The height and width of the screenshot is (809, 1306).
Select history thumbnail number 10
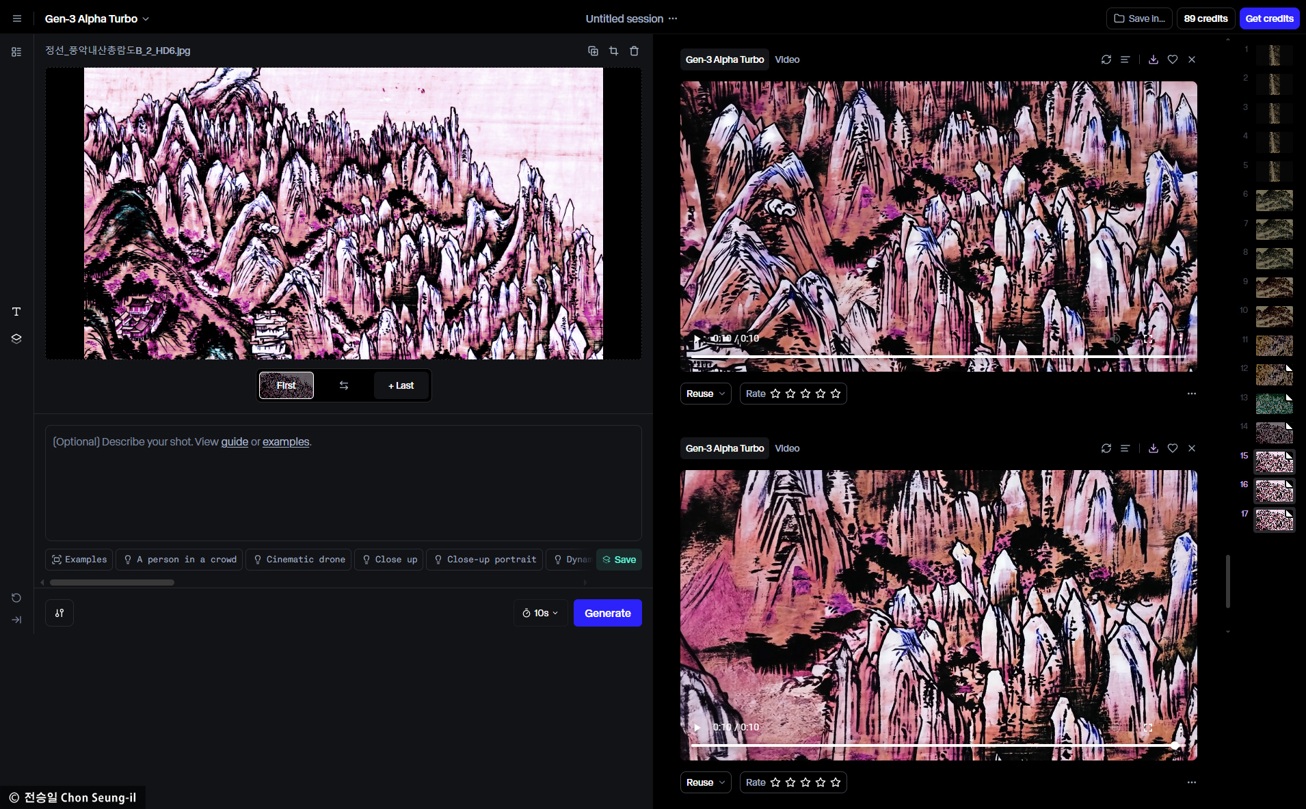tap(1274, 316)
